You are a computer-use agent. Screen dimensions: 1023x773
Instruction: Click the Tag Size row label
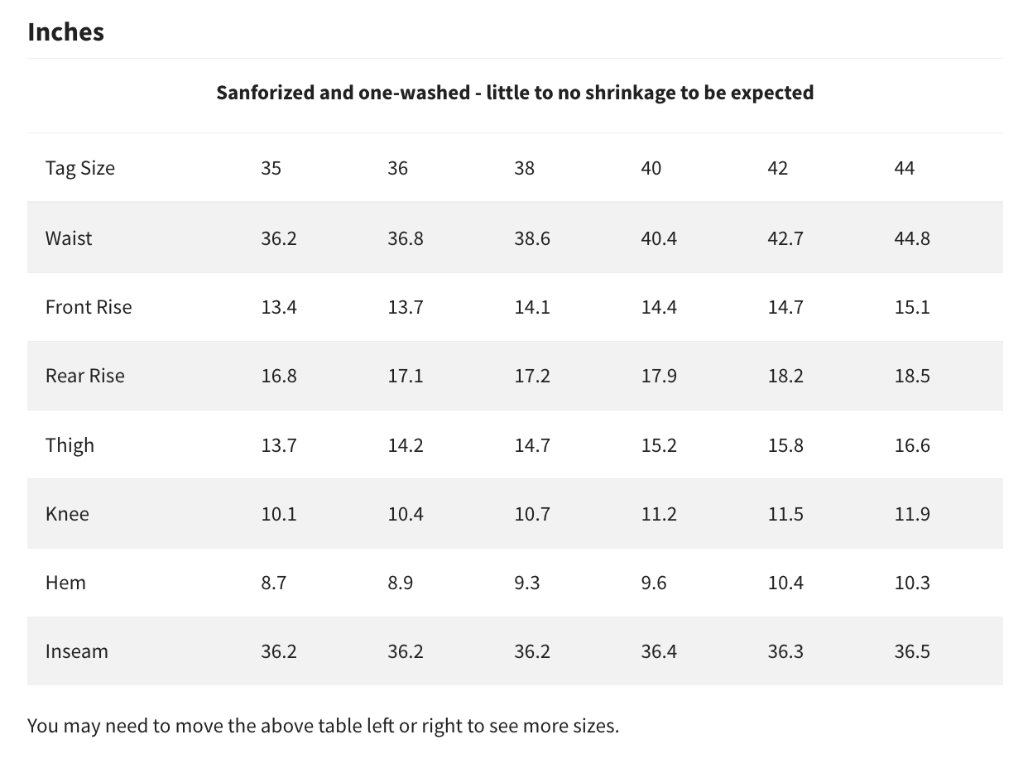[x=80, y=168]
